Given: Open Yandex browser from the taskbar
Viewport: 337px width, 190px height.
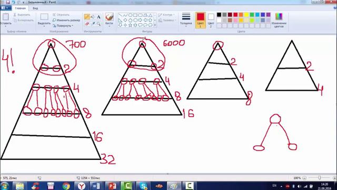Looking at the screenshot, I should (81, 186).
